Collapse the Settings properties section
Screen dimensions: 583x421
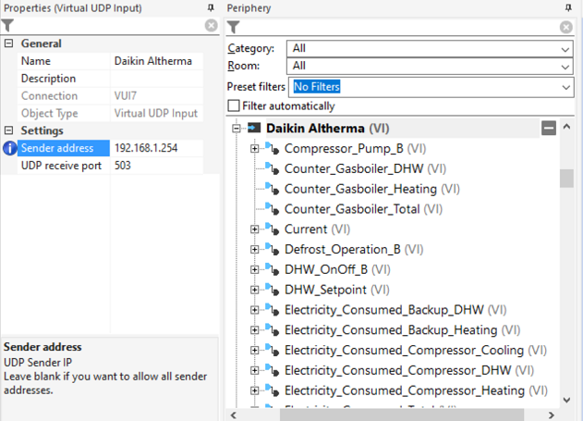point(8,130)
